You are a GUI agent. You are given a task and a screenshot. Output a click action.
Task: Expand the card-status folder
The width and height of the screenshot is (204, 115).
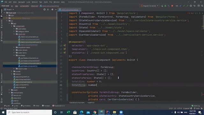click(x=14, y=29)
